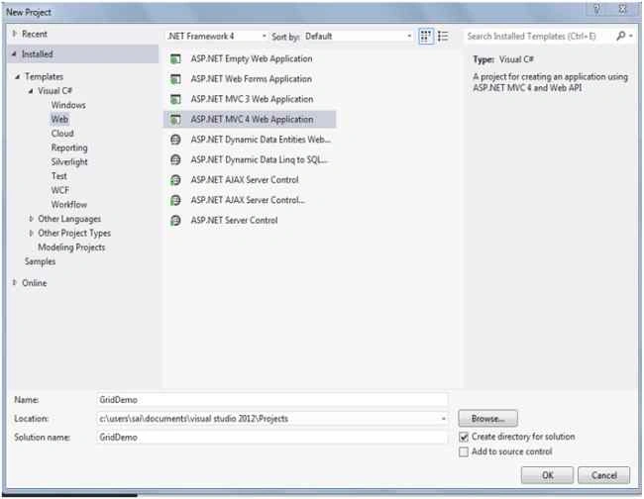Open the dialog Help question mark
Viewport: 644px width, 499px height.
tap(596, 9)
